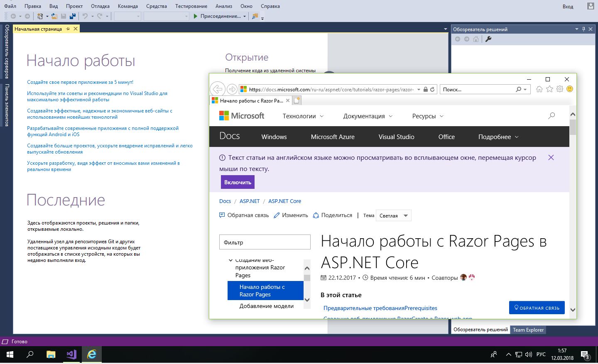Screen dimensions: 598x364
Task: Open the Обозреватель серверов side tab
Action: tap(7, 51)
